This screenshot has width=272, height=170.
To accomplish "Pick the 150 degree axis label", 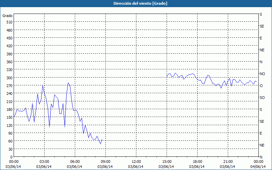I will 10,117.
